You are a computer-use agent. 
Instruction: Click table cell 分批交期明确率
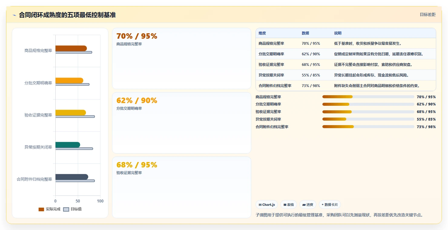coord(271,54)
